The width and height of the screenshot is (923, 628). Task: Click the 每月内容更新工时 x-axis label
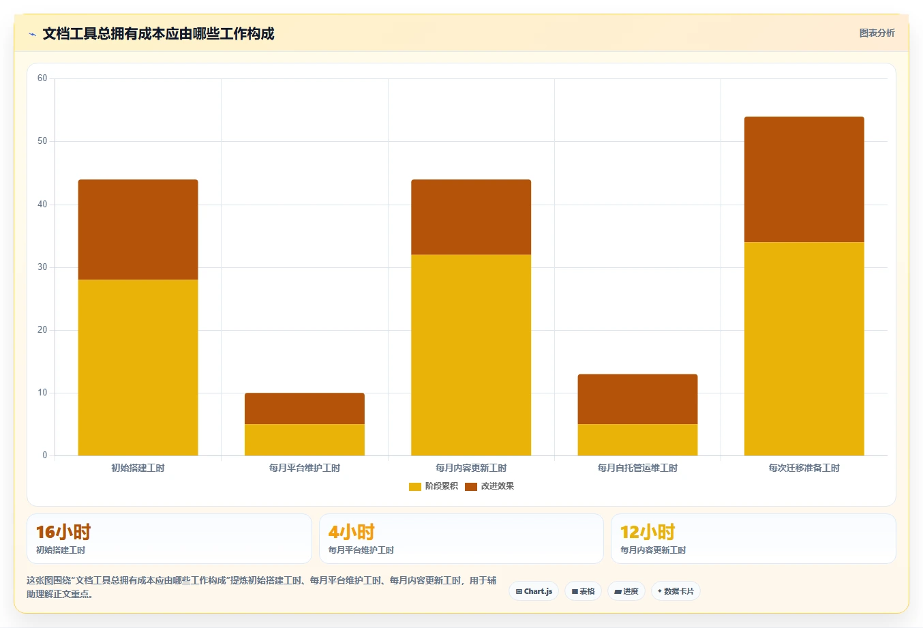click(471, 468)
